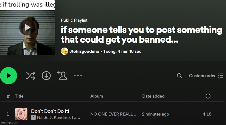Viewport: 226px width, 125px height.
Task: Search in playlist with the magnifier icon
Action: coord(179,76)
